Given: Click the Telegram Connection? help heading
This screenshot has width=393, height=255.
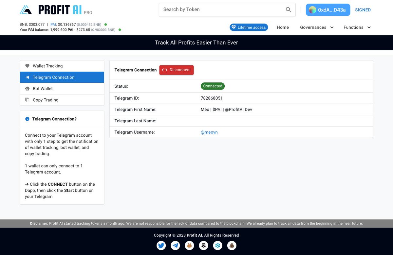Looking at the screenshot, I should (x=54, y=119).
